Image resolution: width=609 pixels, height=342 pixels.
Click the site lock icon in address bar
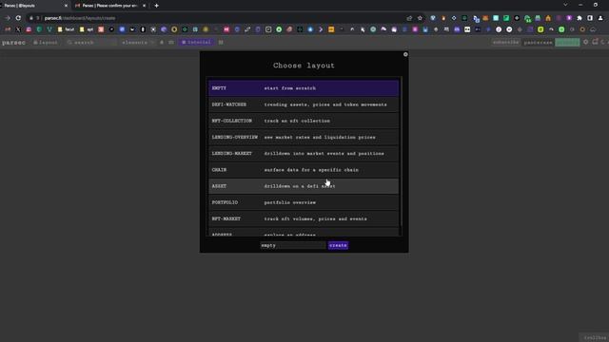point(31,18)
